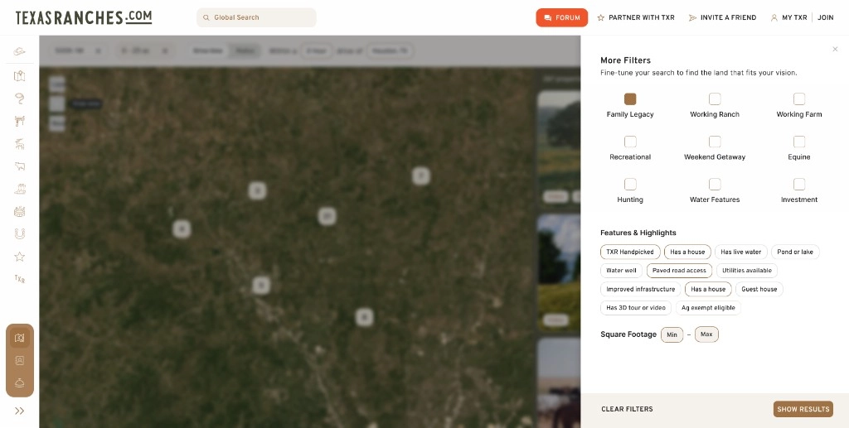This screenshot has height=428, width=849.
Task: Toggle the Water well chip
Action: tap(622, 270)
